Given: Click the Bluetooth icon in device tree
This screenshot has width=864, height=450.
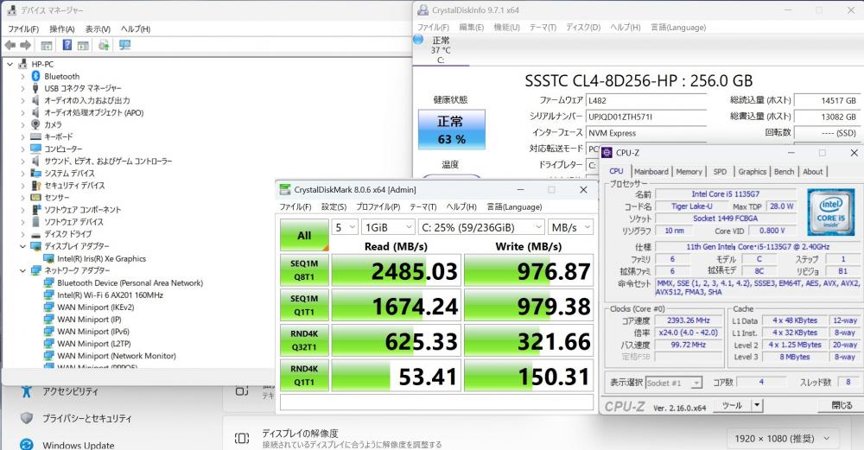Looking at the screenshot, I should [x=35, y=76].
